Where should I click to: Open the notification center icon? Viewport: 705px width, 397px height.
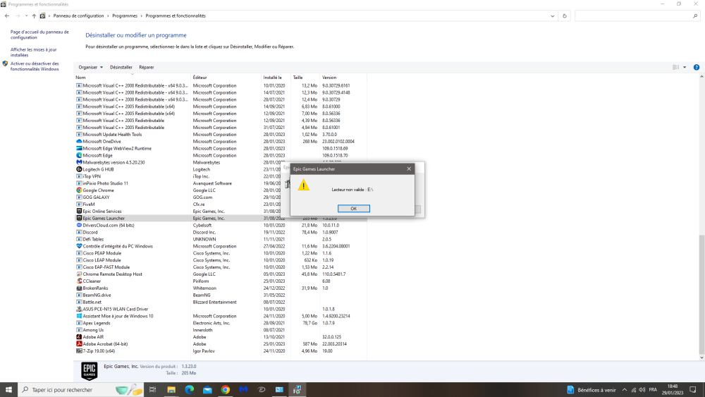coord(693,390)
